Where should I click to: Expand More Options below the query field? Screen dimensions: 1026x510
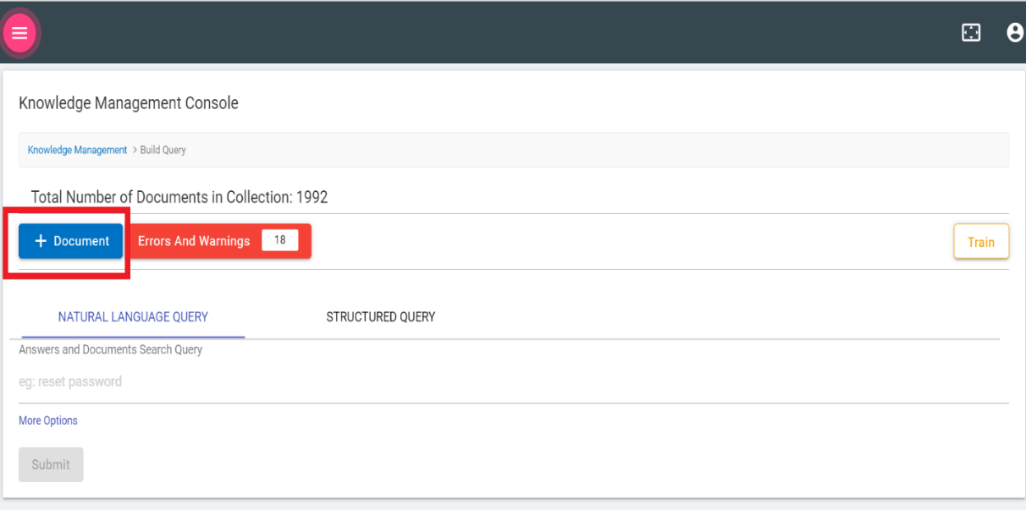[47, 420]
